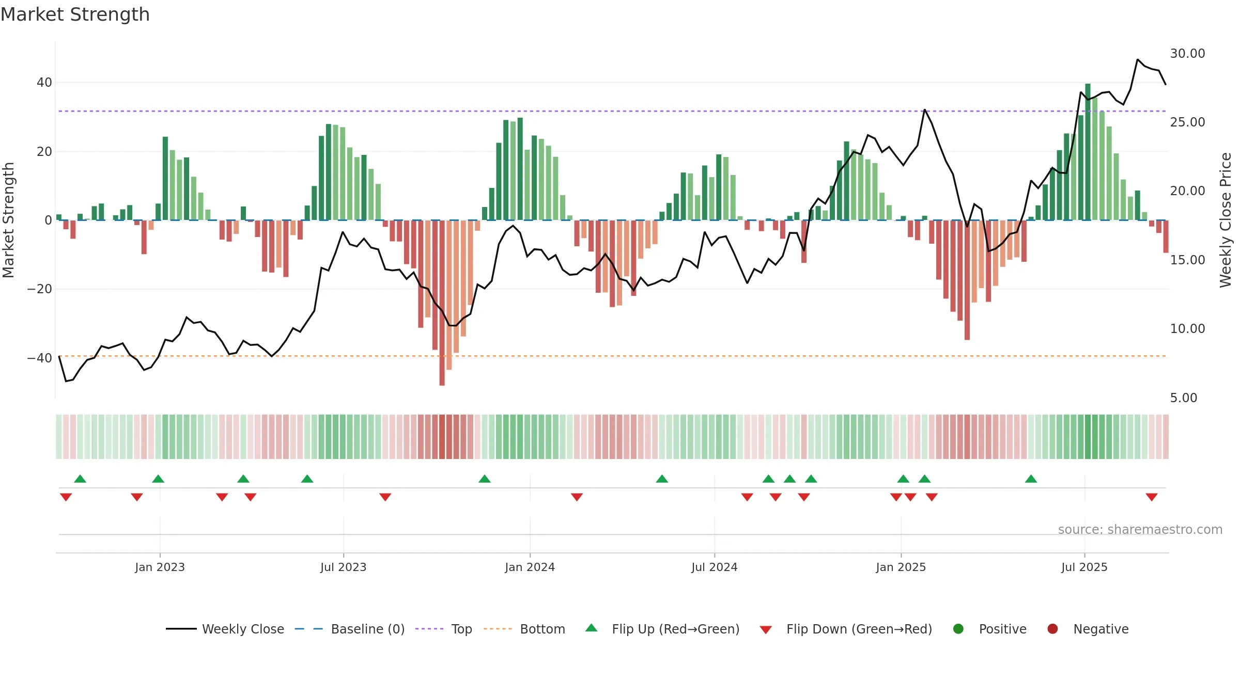The height and width of the screenshot is (697, 1240).
Task: Toggle the Bottom legend entry
Action: (x=524, y=629)
